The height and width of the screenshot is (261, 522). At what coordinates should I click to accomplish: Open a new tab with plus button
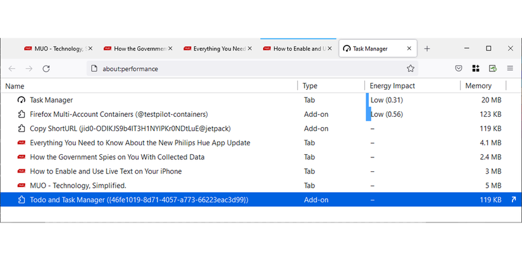tap(427, 49)
